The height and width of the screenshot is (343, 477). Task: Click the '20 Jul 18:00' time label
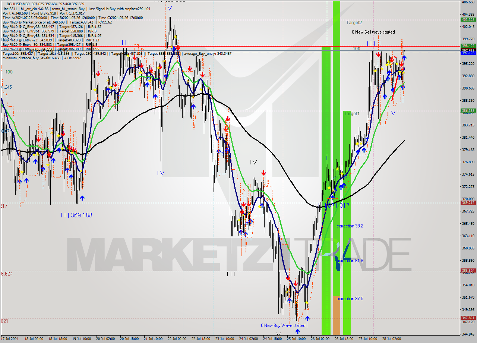coord(129,339)
